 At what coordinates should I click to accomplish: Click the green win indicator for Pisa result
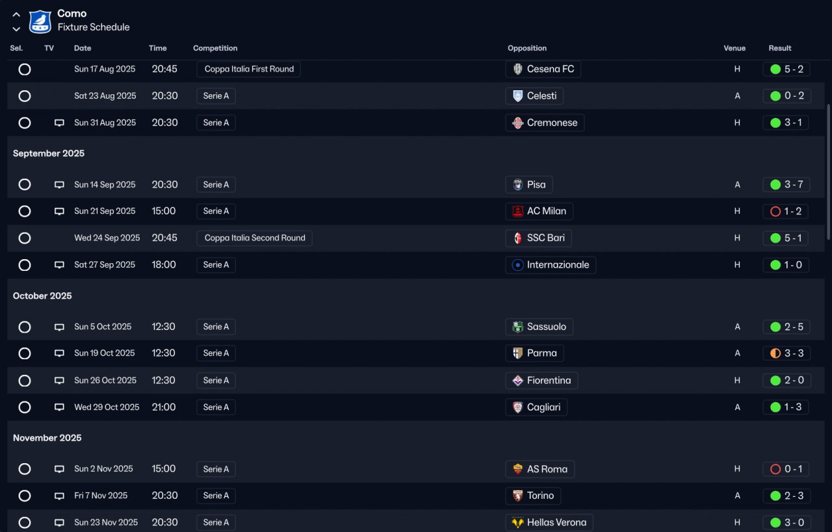coord(775,184)
